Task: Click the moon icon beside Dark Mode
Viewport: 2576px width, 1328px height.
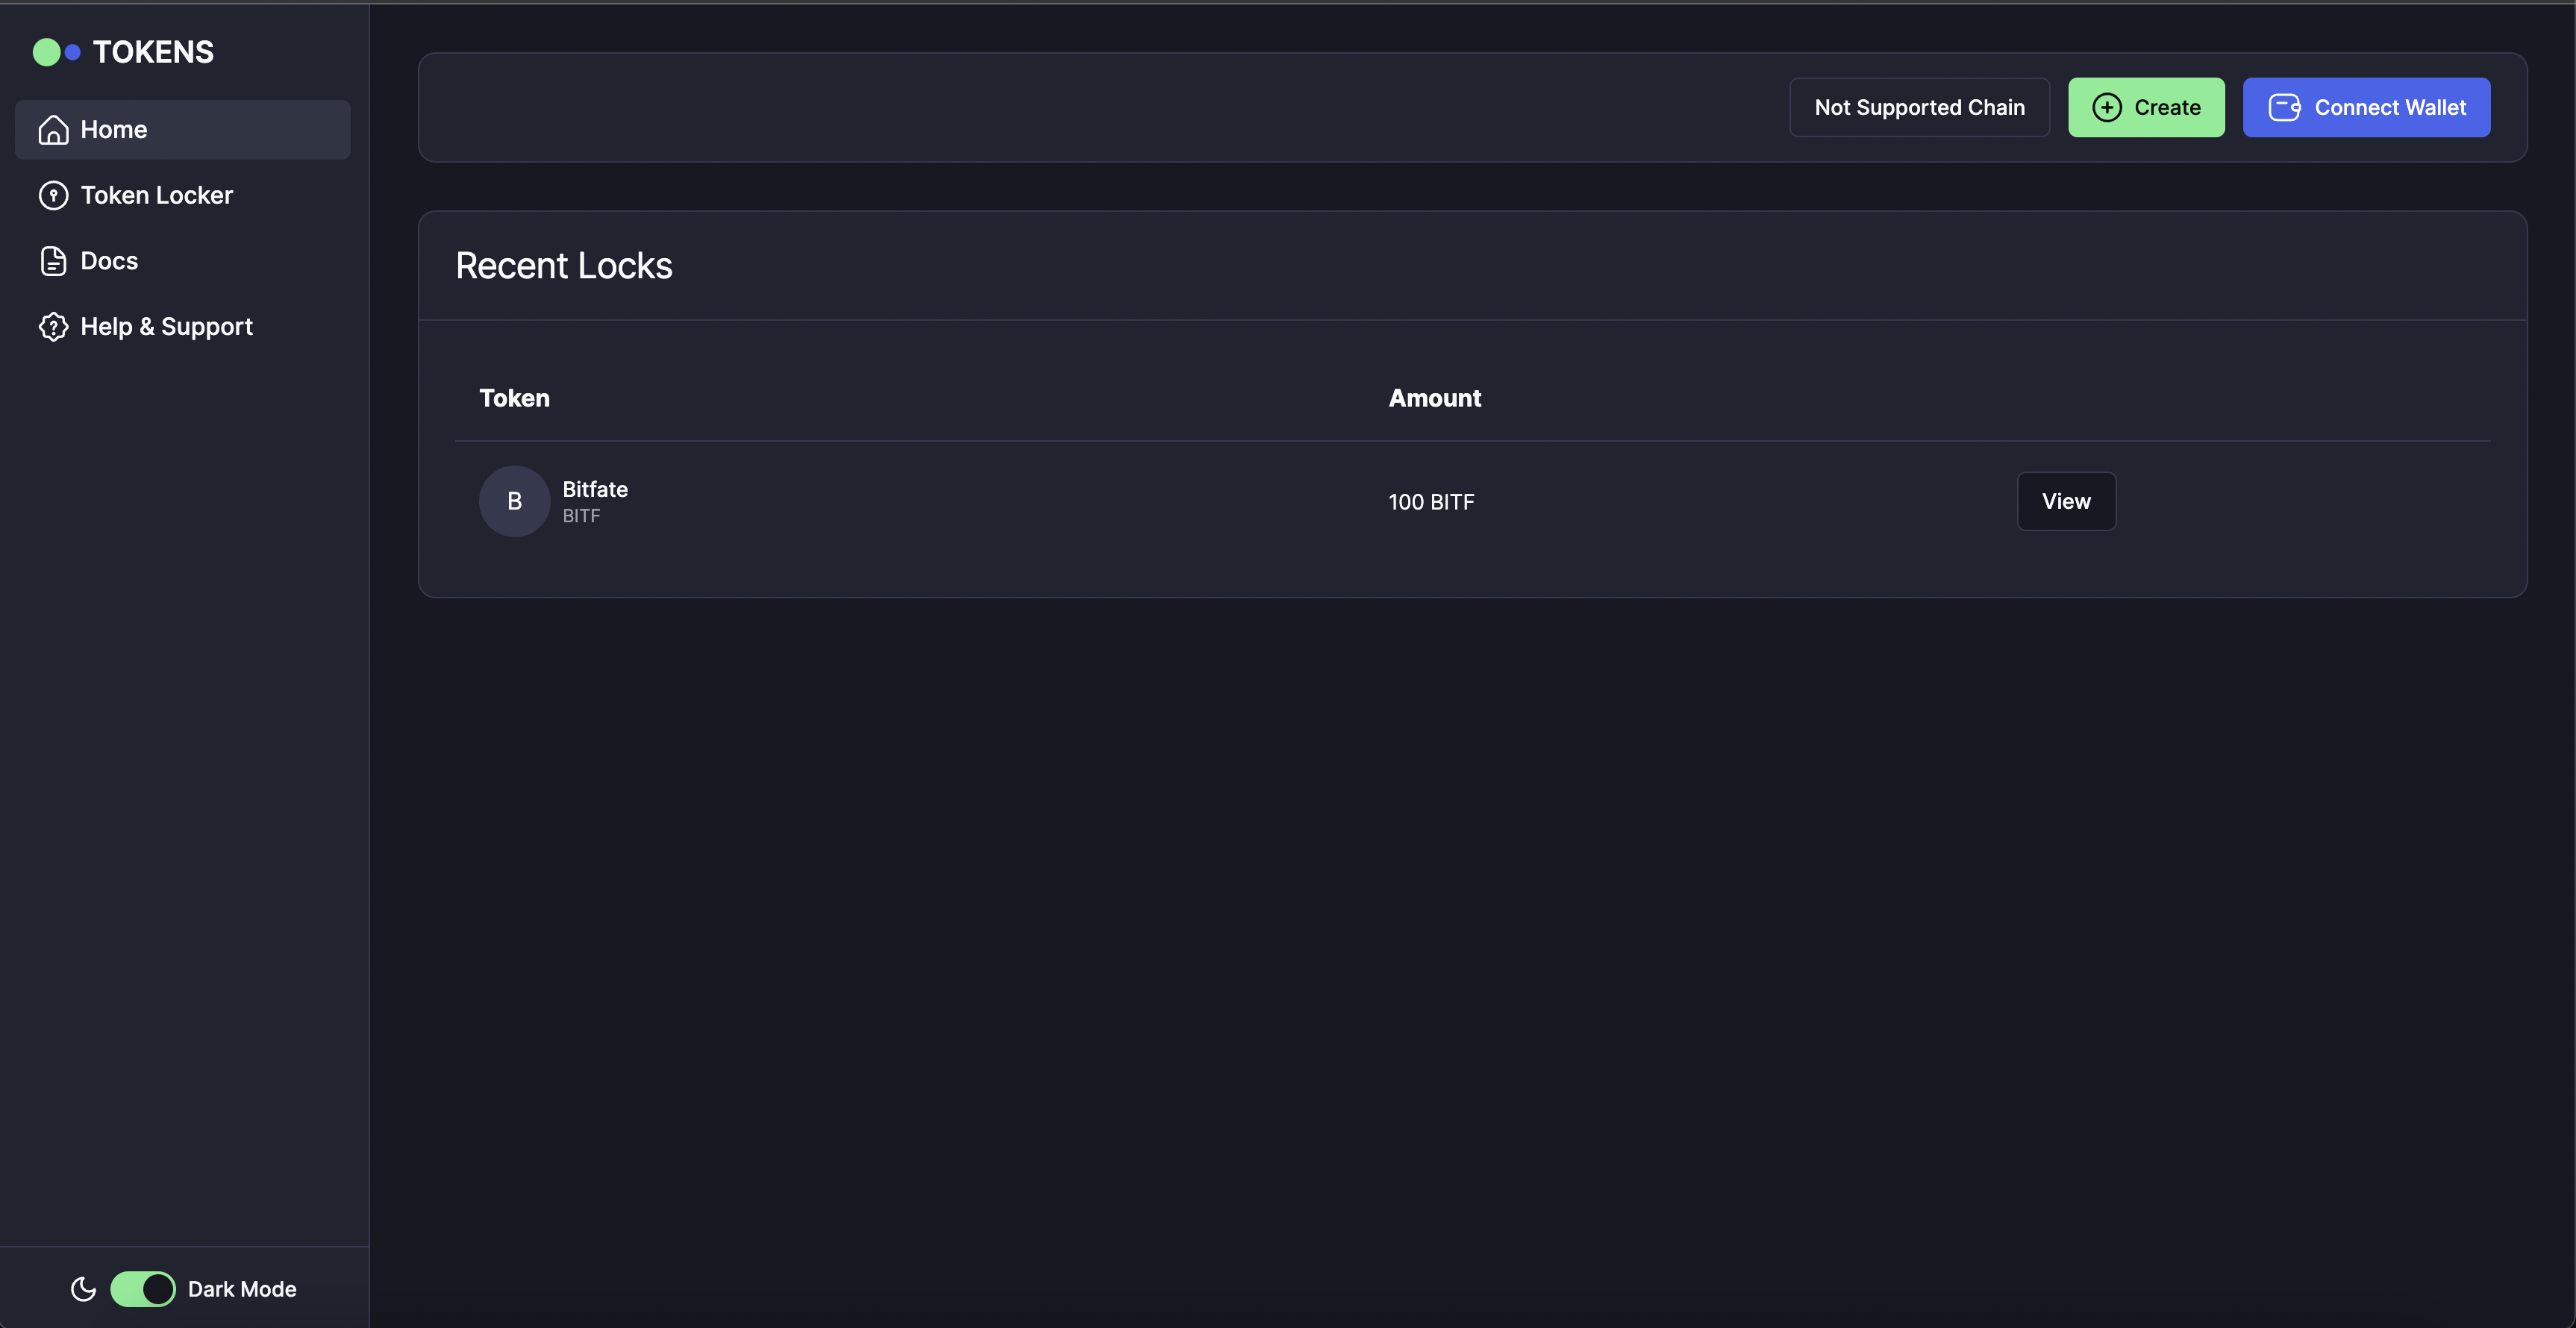Action: coord(83,1289)
